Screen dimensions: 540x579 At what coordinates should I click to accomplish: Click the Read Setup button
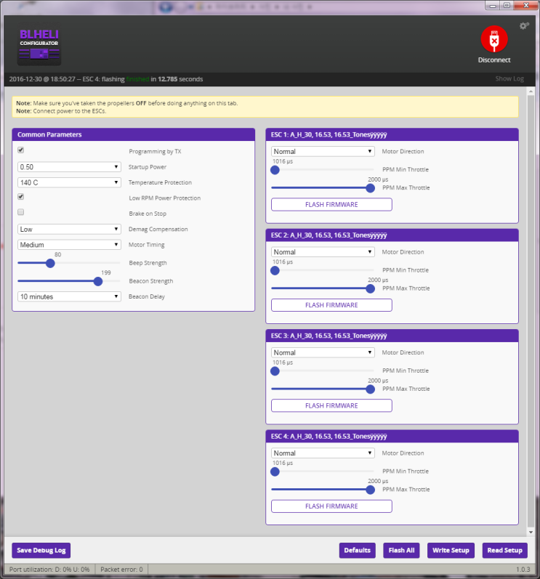pyautogui.click(x=504, y=551)
